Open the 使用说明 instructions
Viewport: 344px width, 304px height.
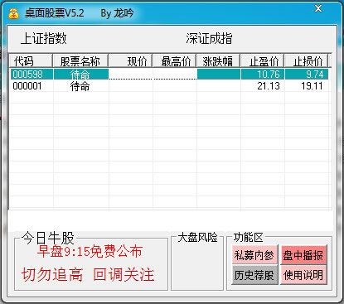click(x=303, y=275)
